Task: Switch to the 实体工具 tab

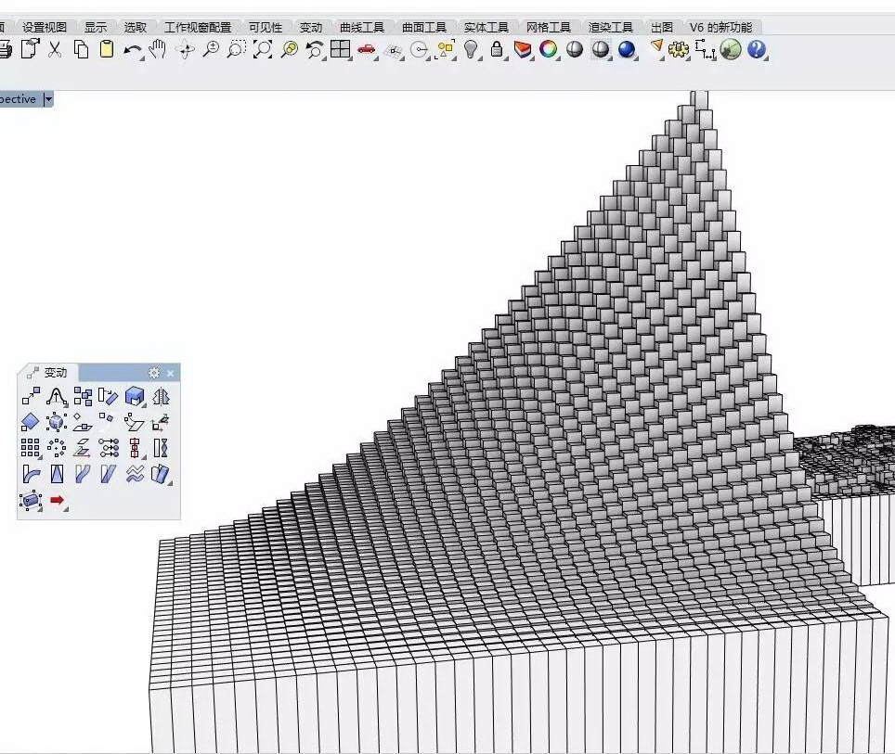Action: tap(486, 27)
